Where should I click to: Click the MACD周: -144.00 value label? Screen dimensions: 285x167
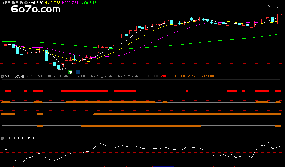pyautogui.click(x=131, y=76)
